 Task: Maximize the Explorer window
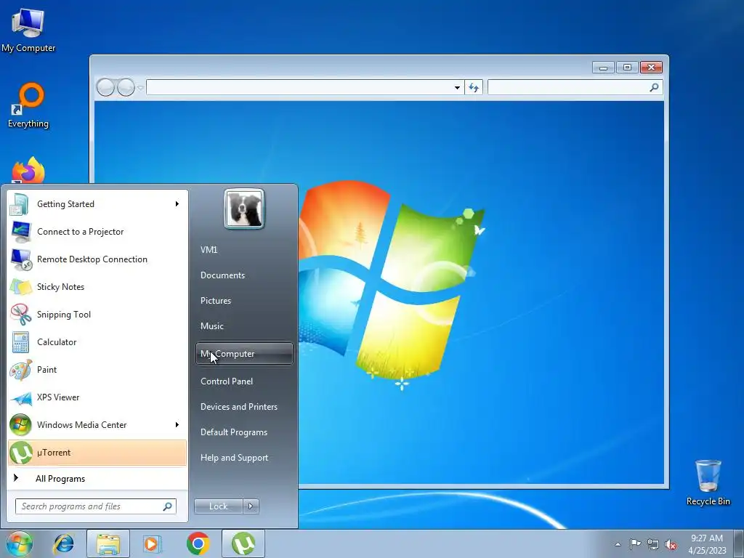coord(627,68)
